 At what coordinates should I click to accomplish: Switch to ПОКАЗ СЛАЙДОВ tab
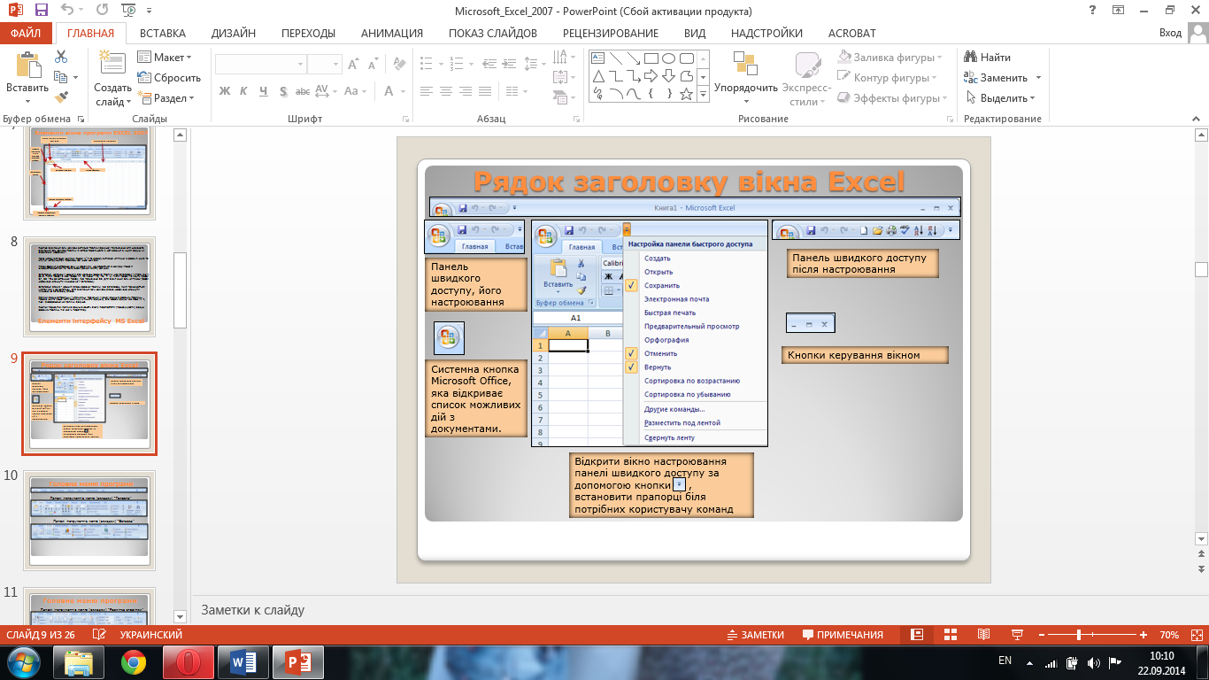[x=493, y=33]
